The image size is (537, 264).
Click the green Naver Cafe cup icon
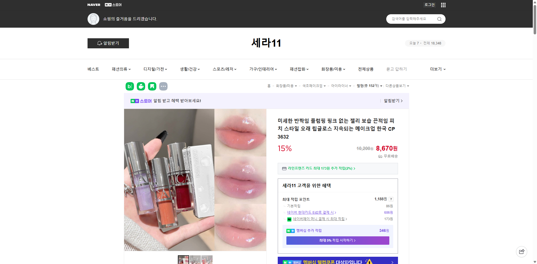pyautogui.click(x=141, y=86)
